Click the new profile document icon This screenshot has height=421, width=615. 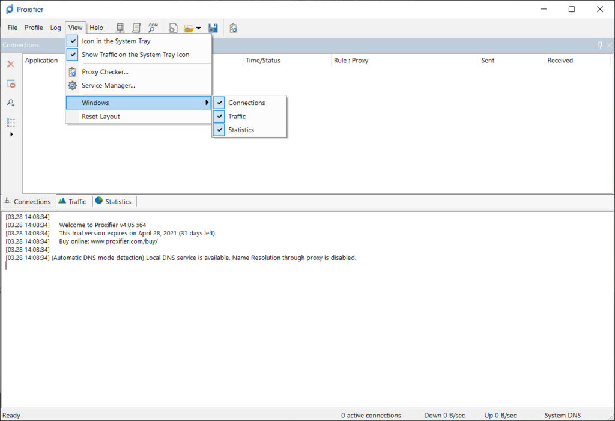(173, 28)
